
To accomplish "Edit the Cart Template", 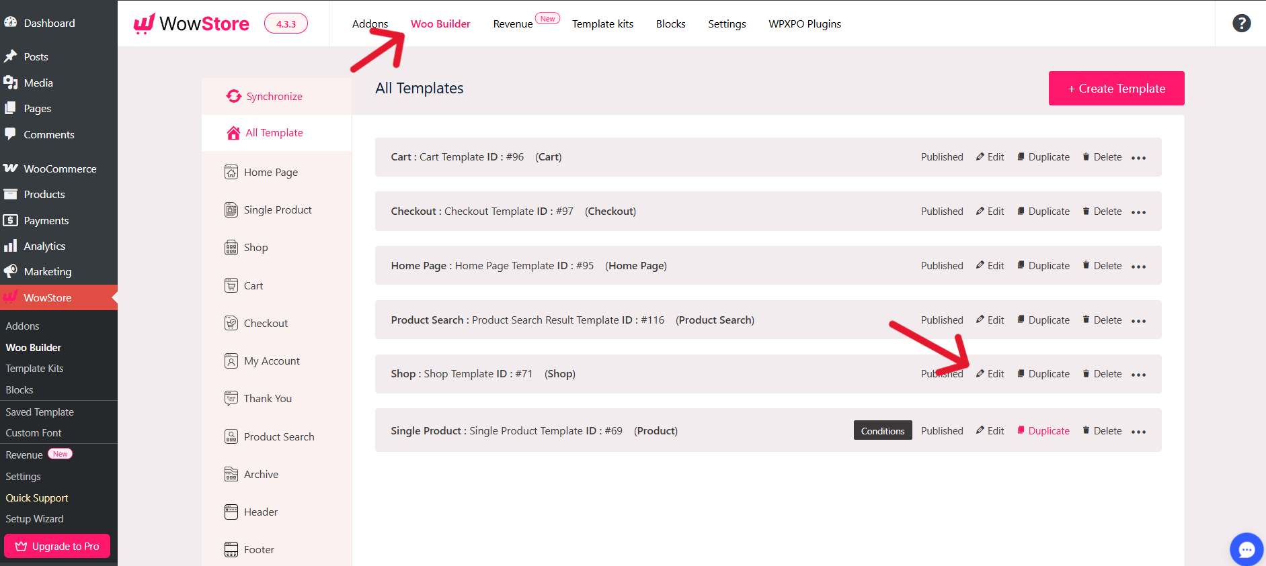I will pyautogui.click(x=990, y=157).
